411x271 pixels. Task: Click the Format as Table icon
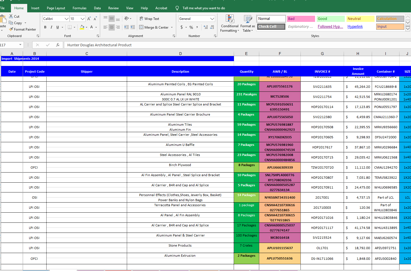pos(248,19)
